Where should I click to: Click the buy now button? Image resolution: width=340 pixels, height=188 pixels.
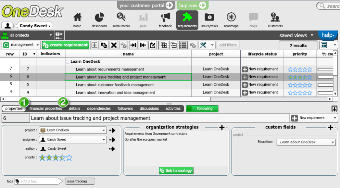(x=193, y=5)
